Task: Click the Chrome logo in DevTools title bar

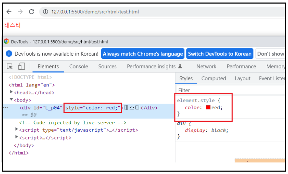Action: (x=6, y=41)
